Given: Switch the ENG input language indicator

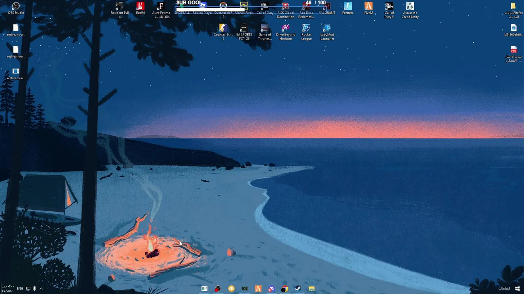Looking at the screenshot, I should pyautogui.click(x=20, y=289).
